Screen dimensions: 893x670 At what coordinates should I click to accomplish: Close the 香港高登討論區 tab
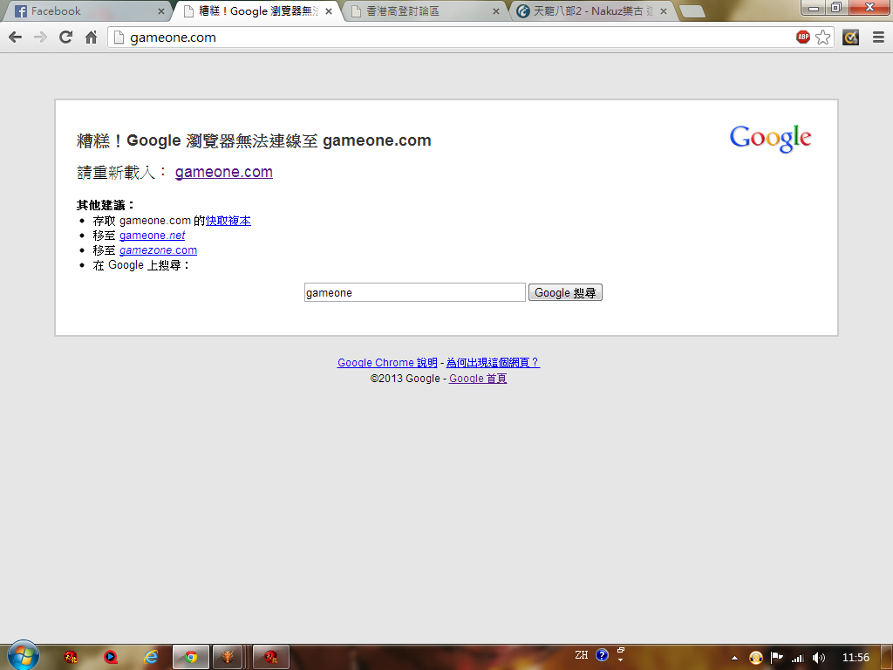pyautogui.click(x=496, y=10)
